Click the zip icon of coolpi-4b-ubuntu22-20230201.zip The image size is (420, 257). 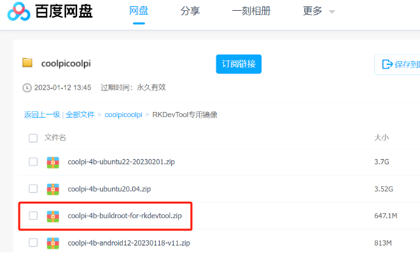tap(53, 162)
